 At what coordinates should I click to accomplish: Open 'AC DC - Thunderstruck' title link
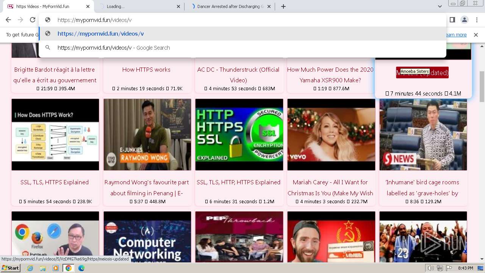[238, 75]
